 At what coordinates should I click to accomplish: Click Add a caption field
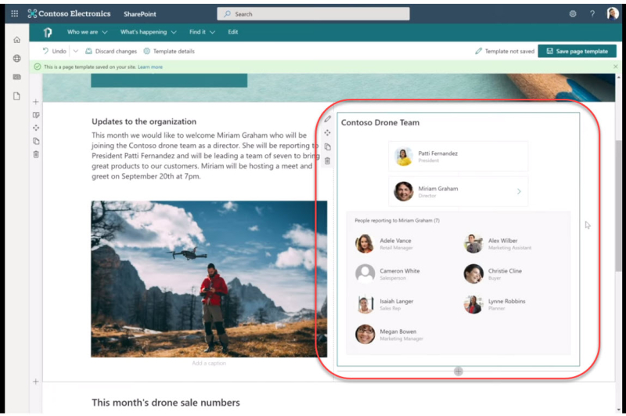click(209, 363)
